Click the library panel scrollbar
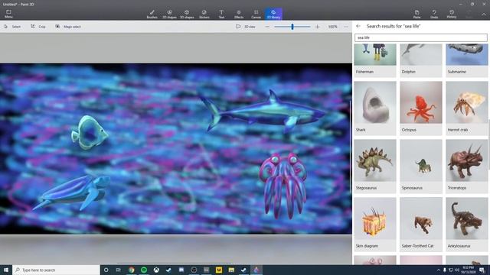The height and width of the screenshot is (275, 490). coord(488,145)
